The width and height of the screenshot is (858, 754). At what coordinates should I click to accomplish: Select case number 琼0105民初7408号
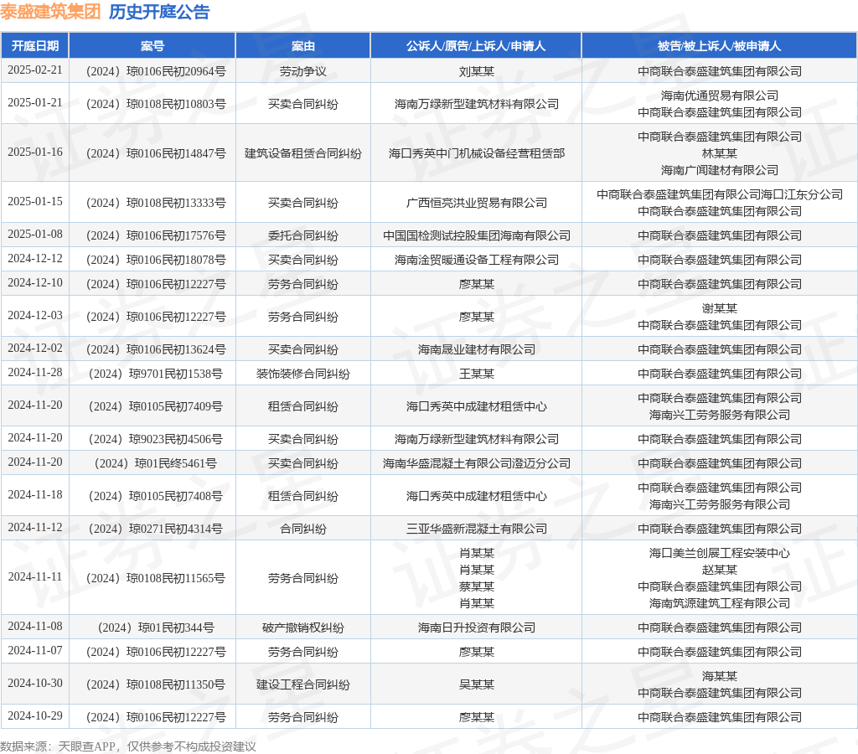click(x=156, y=496)
